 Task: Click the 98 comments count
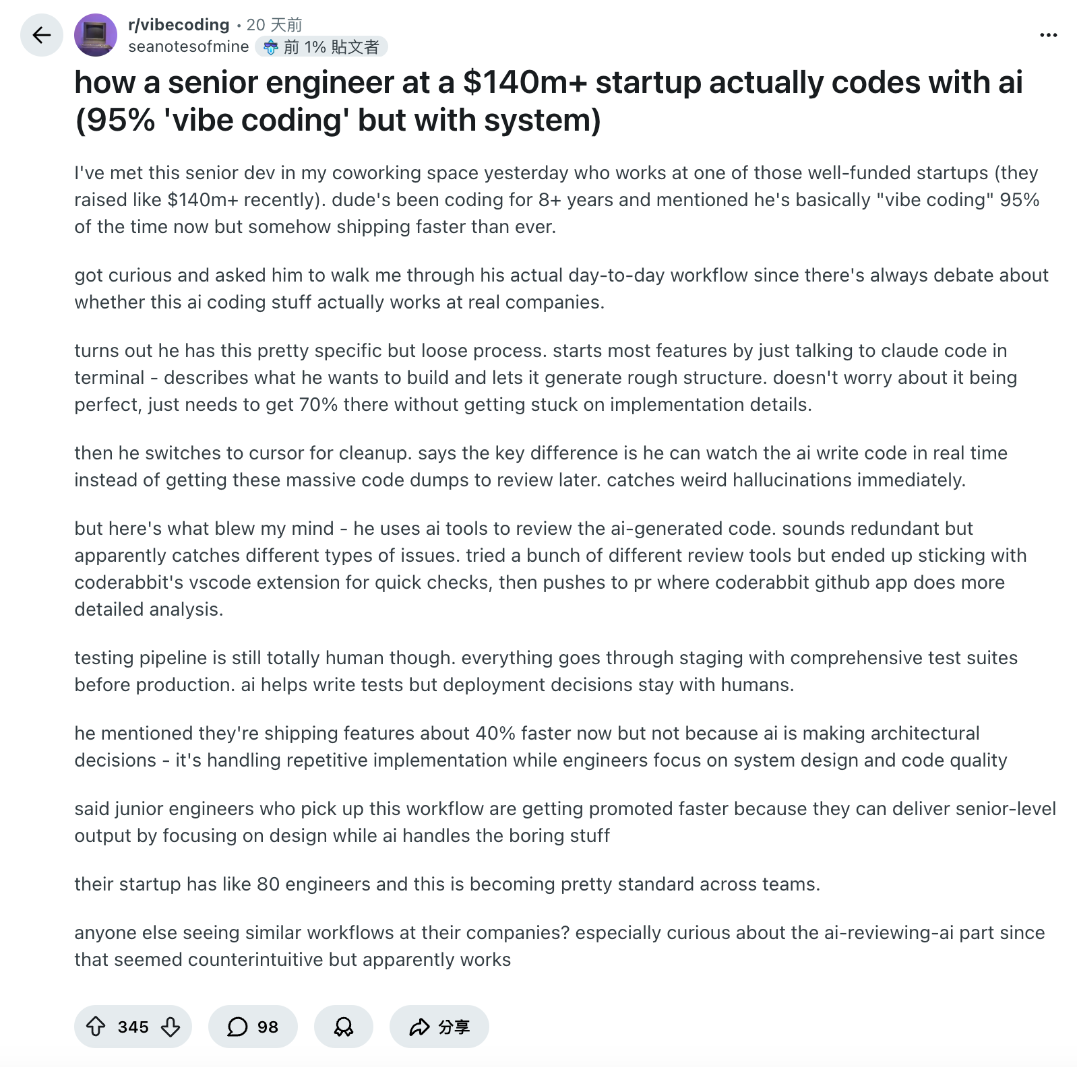pos(268,1027)
